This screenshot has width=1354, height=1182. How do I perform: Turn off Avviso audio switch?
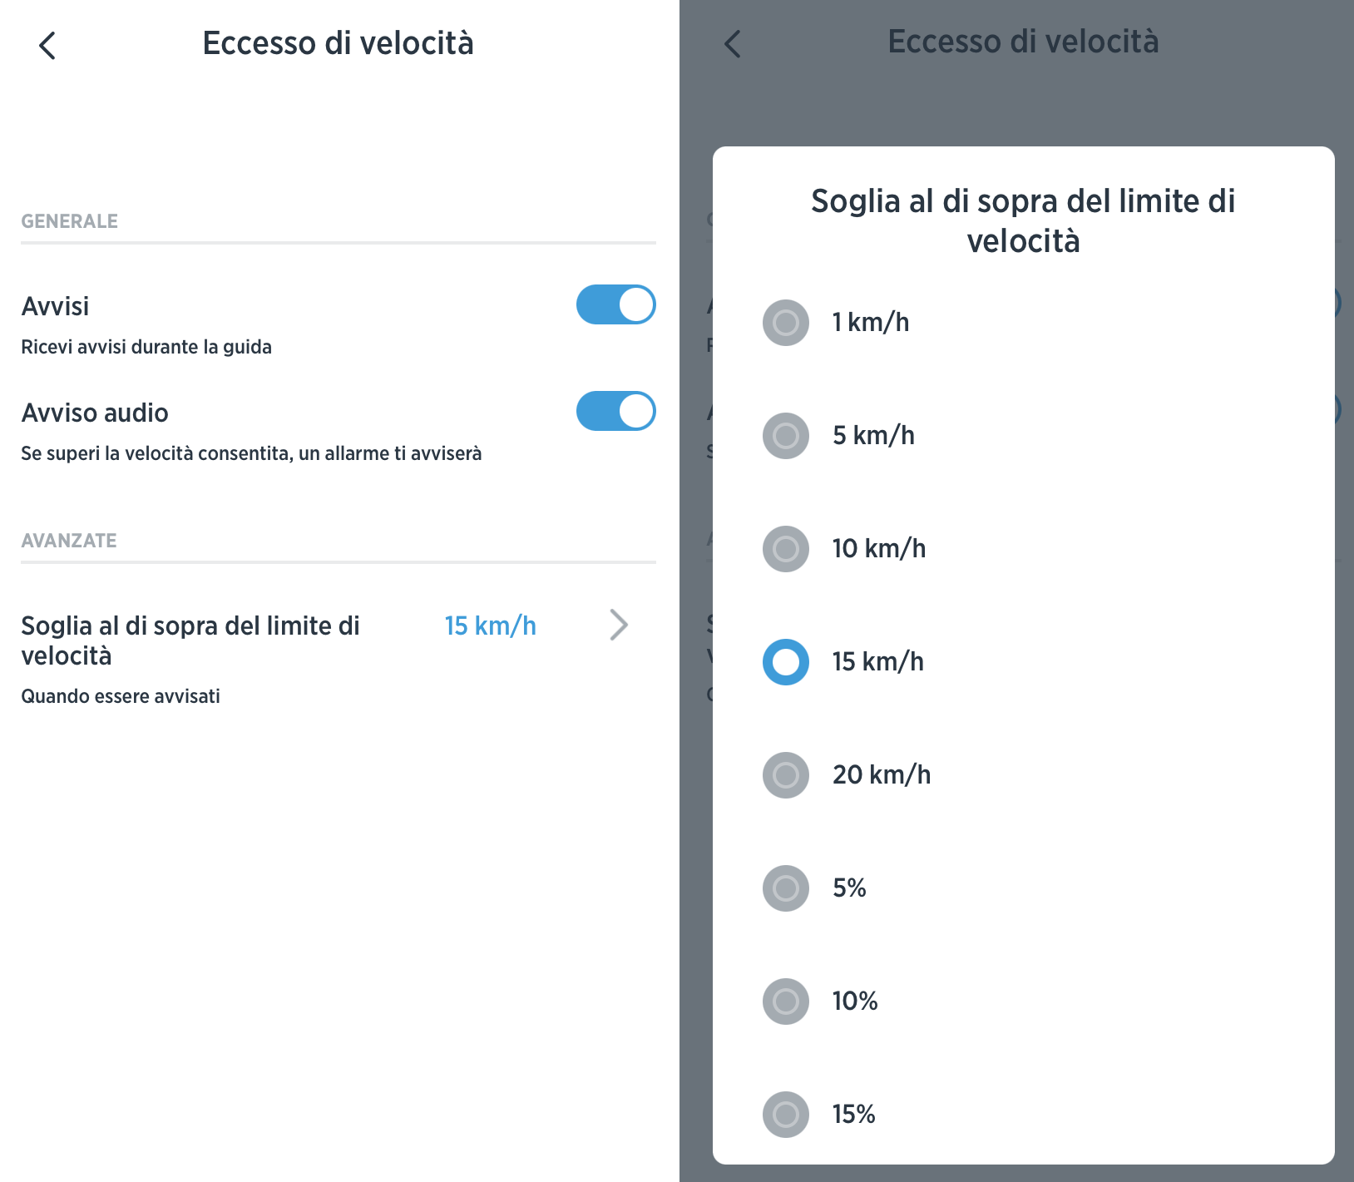[615, 411]
